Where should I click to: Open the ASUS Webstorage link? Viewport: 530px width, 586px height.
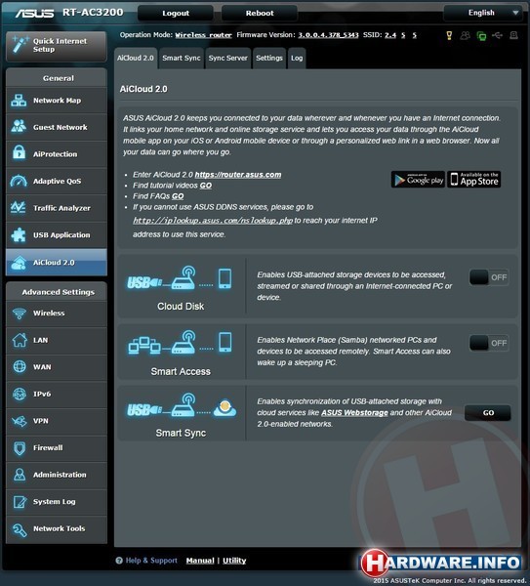[x=354, y=412]
